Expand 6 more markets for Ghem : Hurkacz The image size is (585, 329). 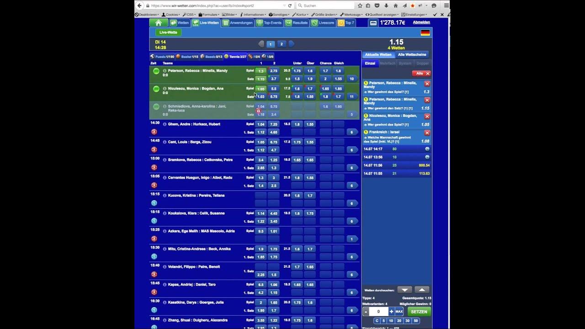[352, 132]
